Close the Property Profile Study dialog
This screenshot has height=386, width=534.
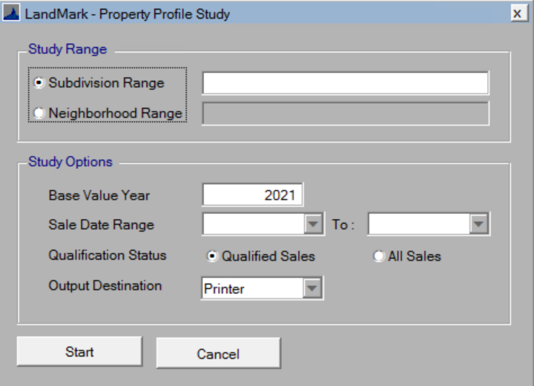click(517, 13)
